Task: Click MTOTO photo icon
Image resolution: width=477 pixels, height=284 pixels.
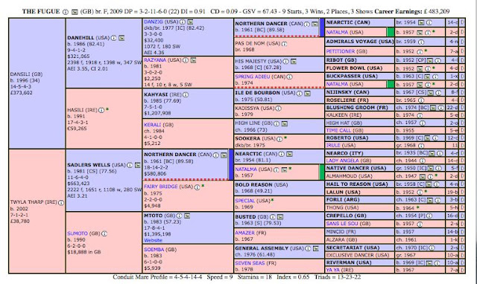Action: coord(187,216)
